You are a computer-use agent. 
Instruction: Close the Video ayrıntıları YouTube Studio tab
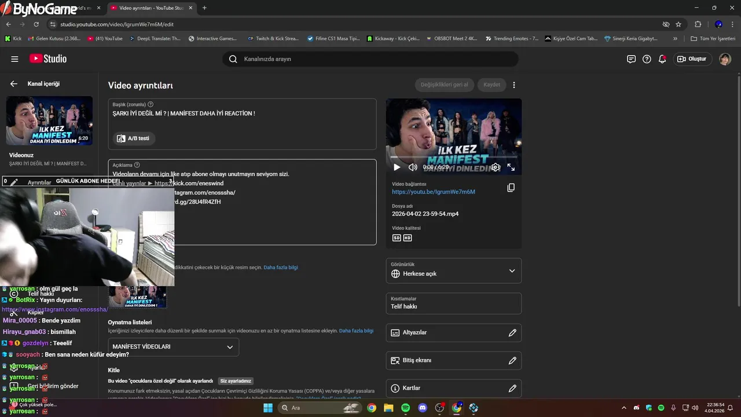click(190, 8)
